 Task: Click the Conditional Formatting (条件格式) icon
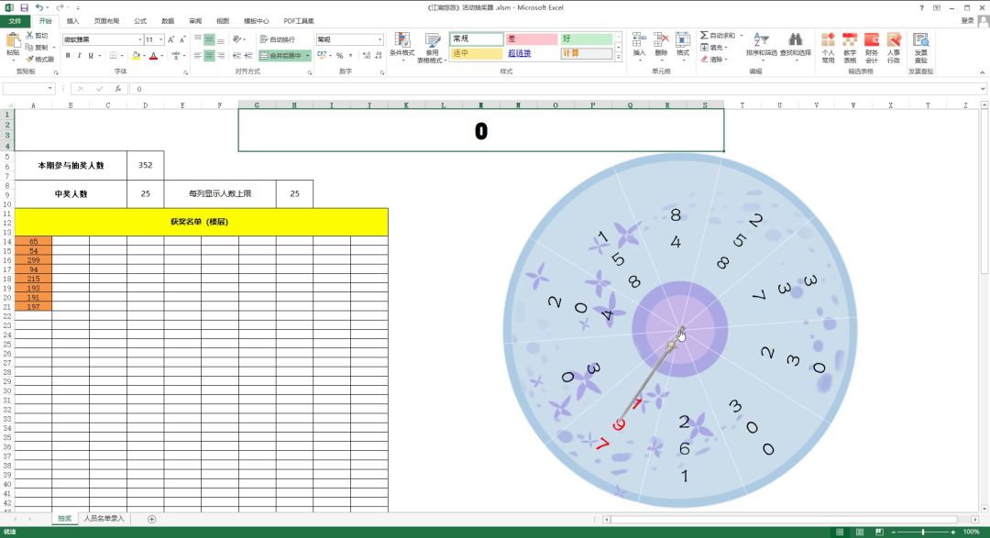tap(402, 40)
